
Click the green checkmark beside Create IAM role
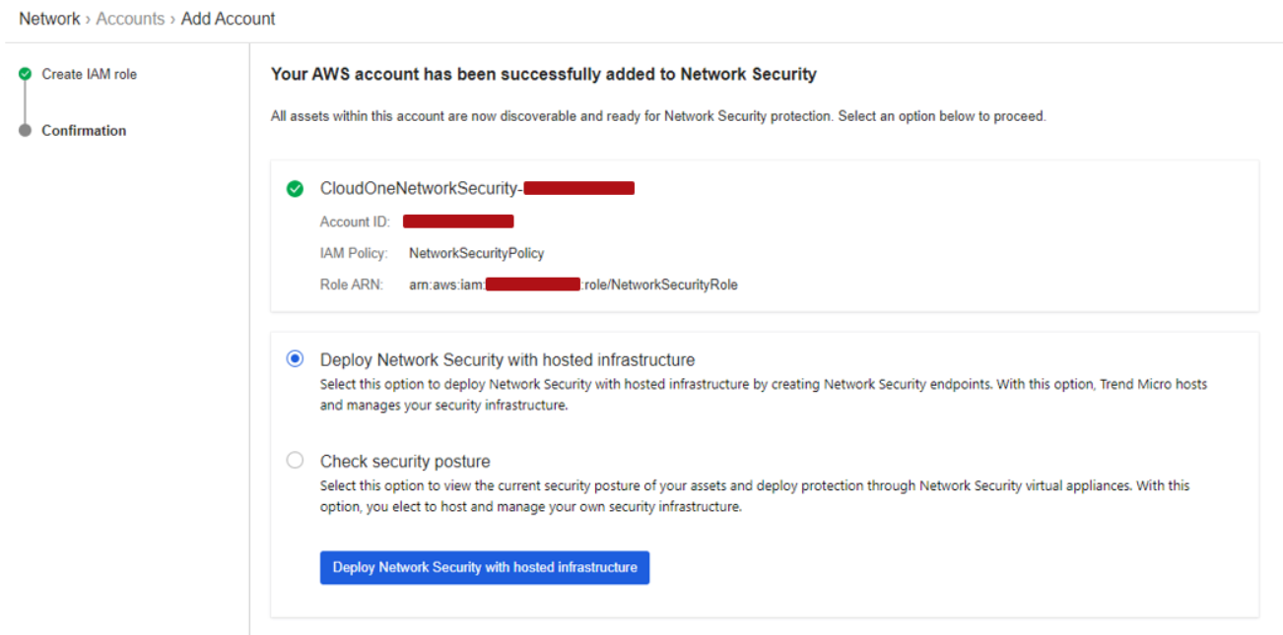coord(26,74)
